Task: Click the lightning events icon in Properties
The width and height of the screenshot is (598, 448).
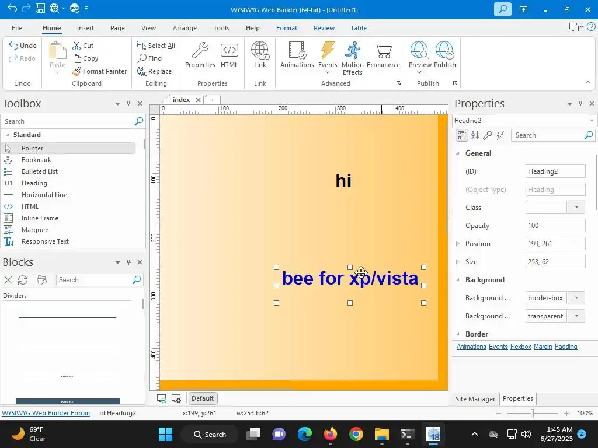Action: pyautogui.click(x=500, y=135)
